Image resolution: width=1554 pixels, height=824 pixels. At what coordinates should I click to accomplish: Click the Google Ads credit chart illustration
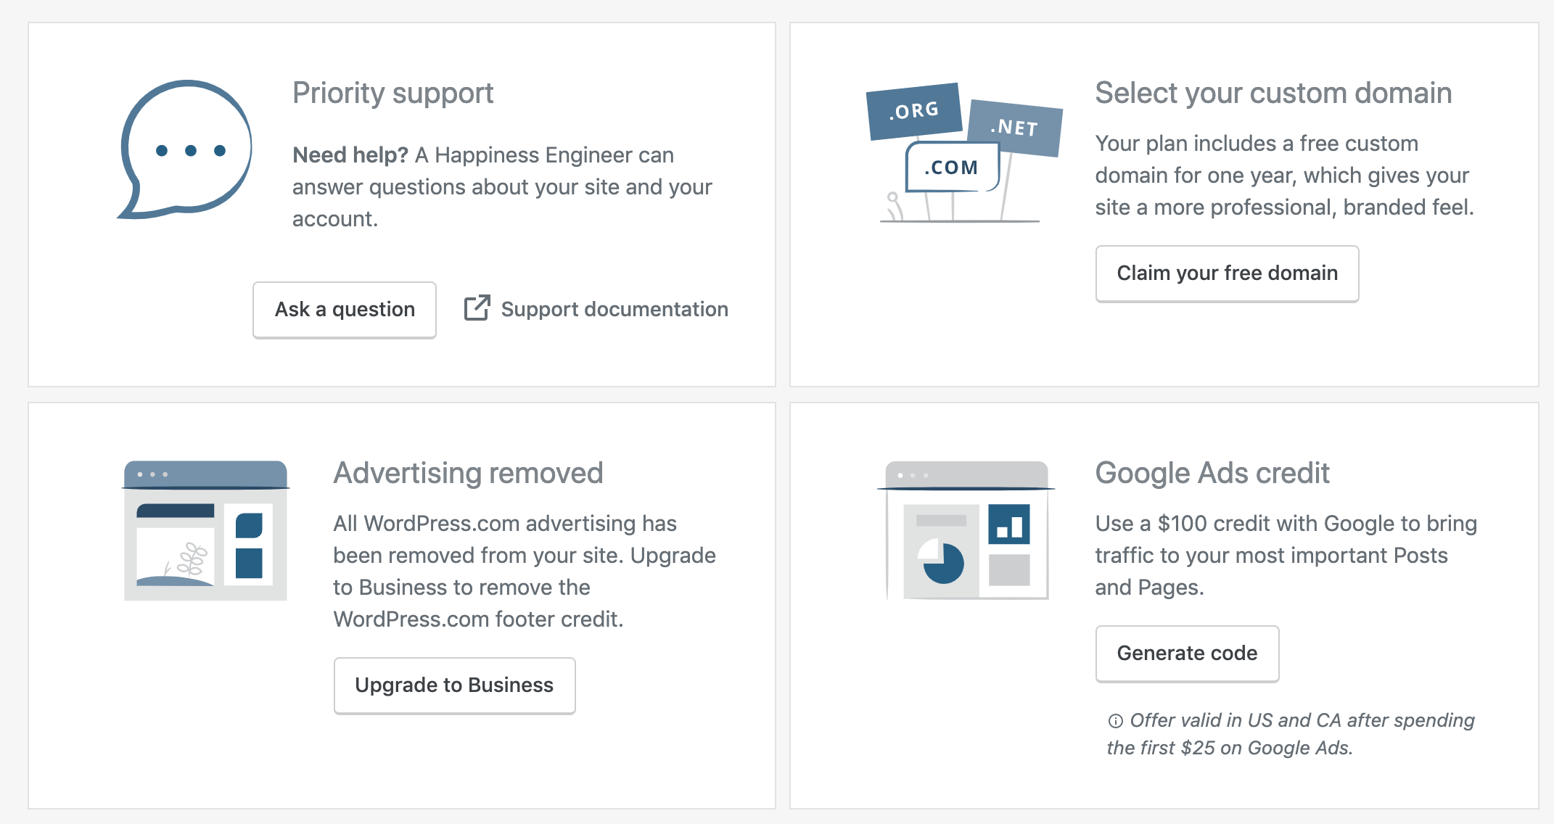click(x=966, y=530)
